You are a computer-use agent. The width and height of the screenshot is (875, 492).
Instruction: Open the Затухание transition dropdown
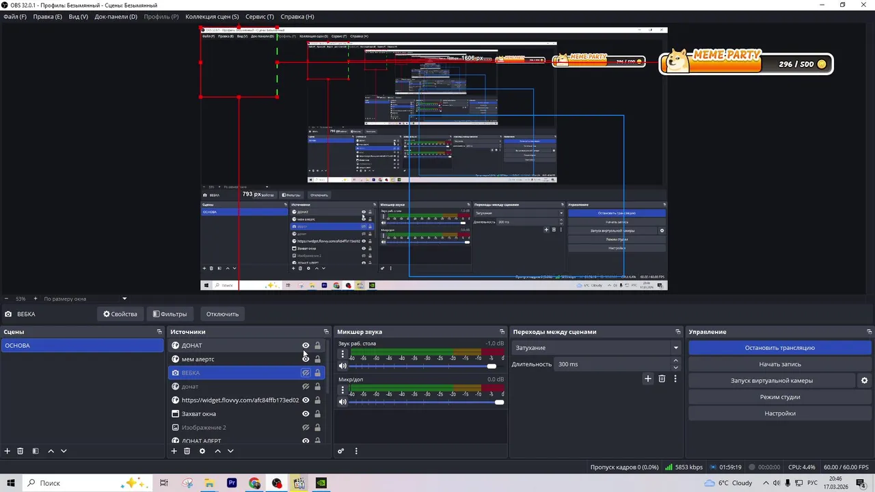(597, 348)
